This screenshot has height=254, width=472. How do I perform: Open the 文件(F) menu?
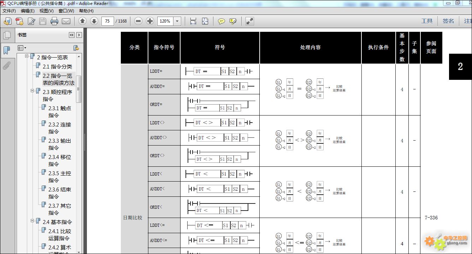pos(9,11)
